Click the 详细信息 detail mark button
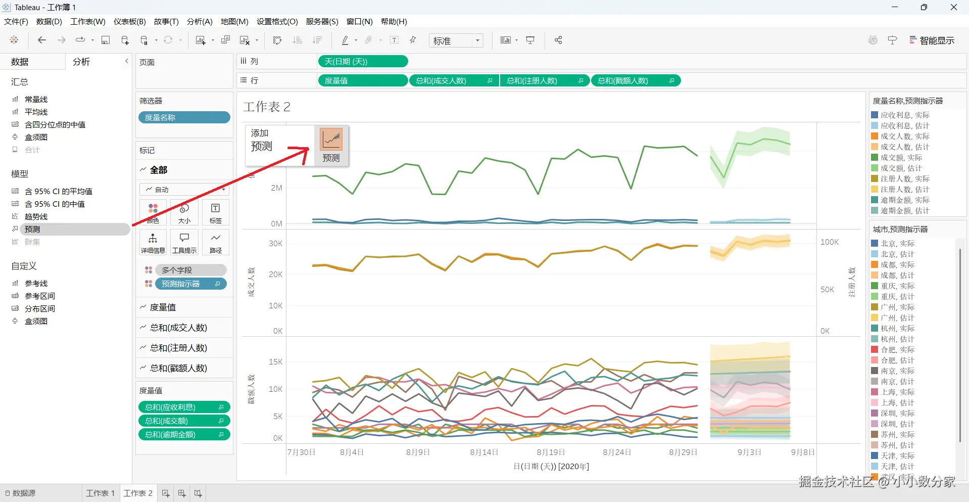Viewport: 969px width, 502px height. point(153,242)
